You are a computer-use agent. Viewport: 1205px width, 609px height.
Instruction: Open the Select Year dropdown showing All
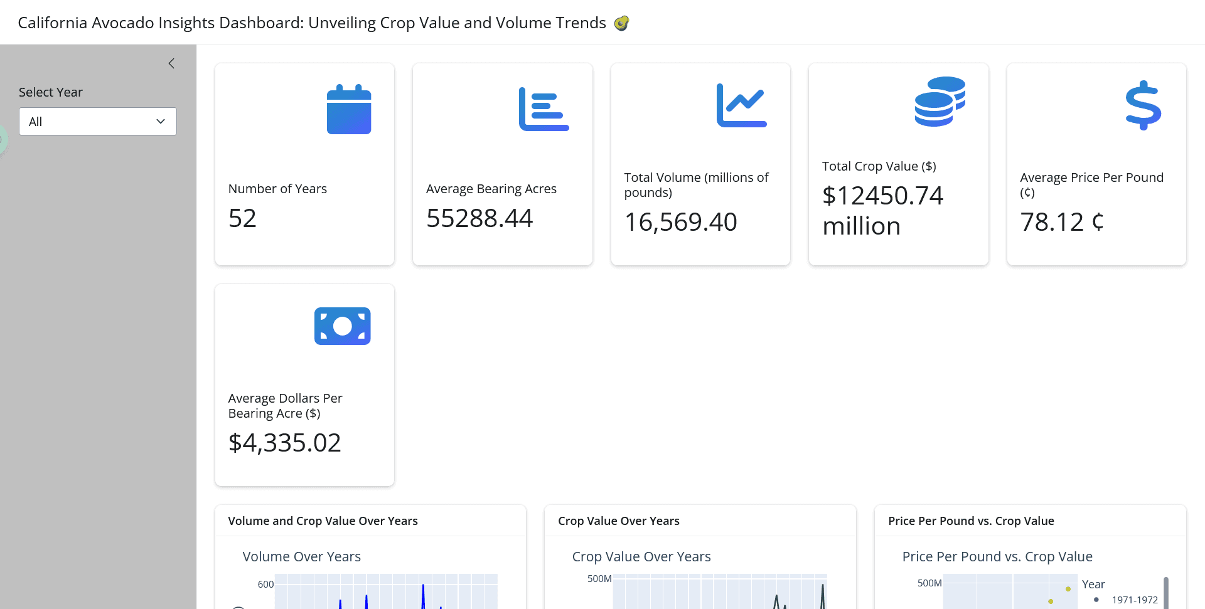tap(97, 121)
